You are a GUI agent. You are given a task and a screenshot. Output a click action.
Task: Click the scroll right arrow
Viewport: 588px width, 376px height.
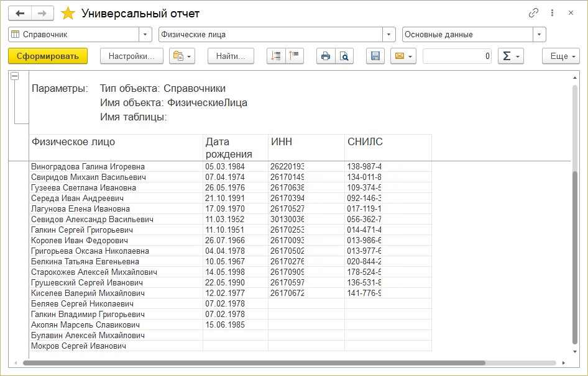tap(563, 363)
